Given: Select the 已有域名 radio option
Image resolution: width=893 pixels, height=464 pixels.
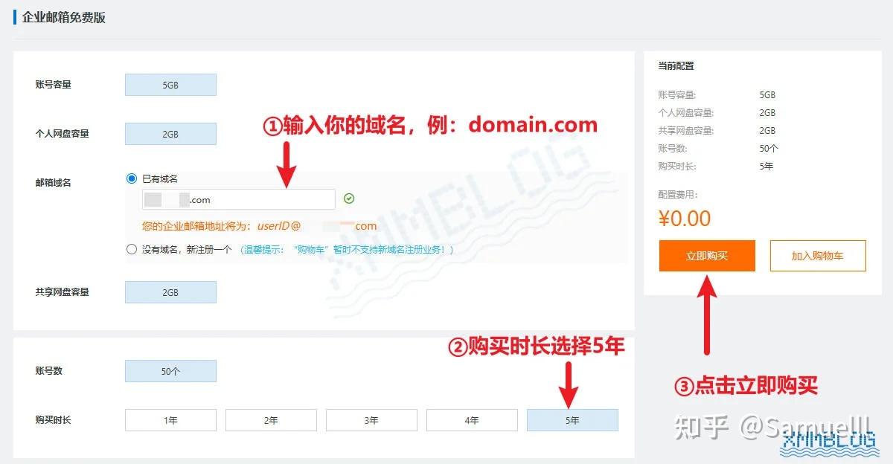Looking at the screenshot, I should (x=132, y=178).
